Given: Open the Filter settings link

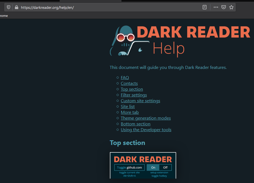Looking at the screenshot, I should [x=134, y=95].
